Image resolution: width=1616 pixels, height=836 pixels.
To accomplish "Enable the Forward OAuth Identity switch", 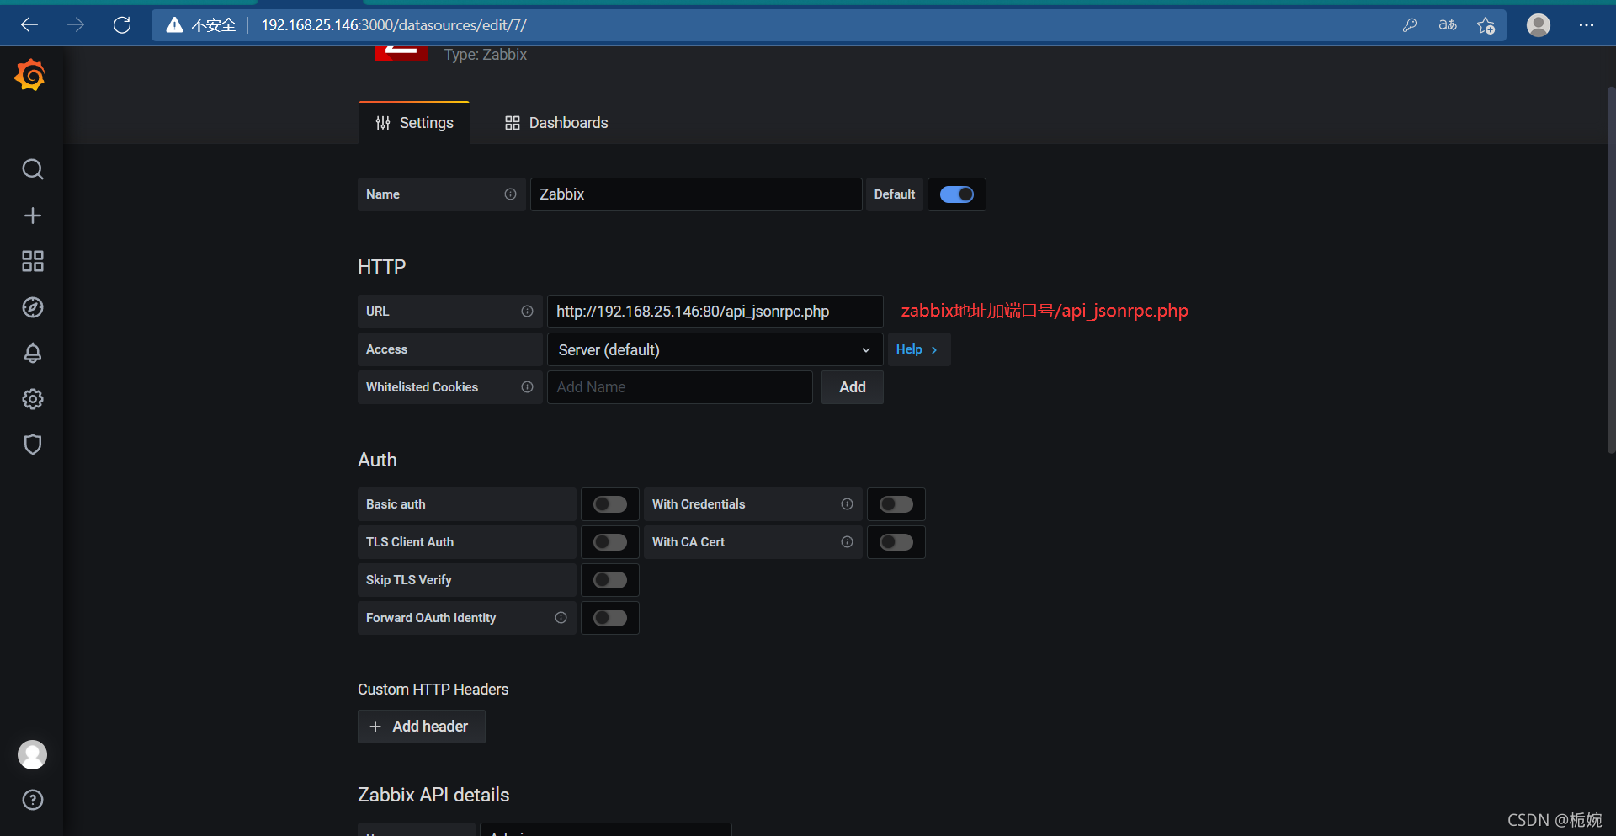I will (610, 618).
